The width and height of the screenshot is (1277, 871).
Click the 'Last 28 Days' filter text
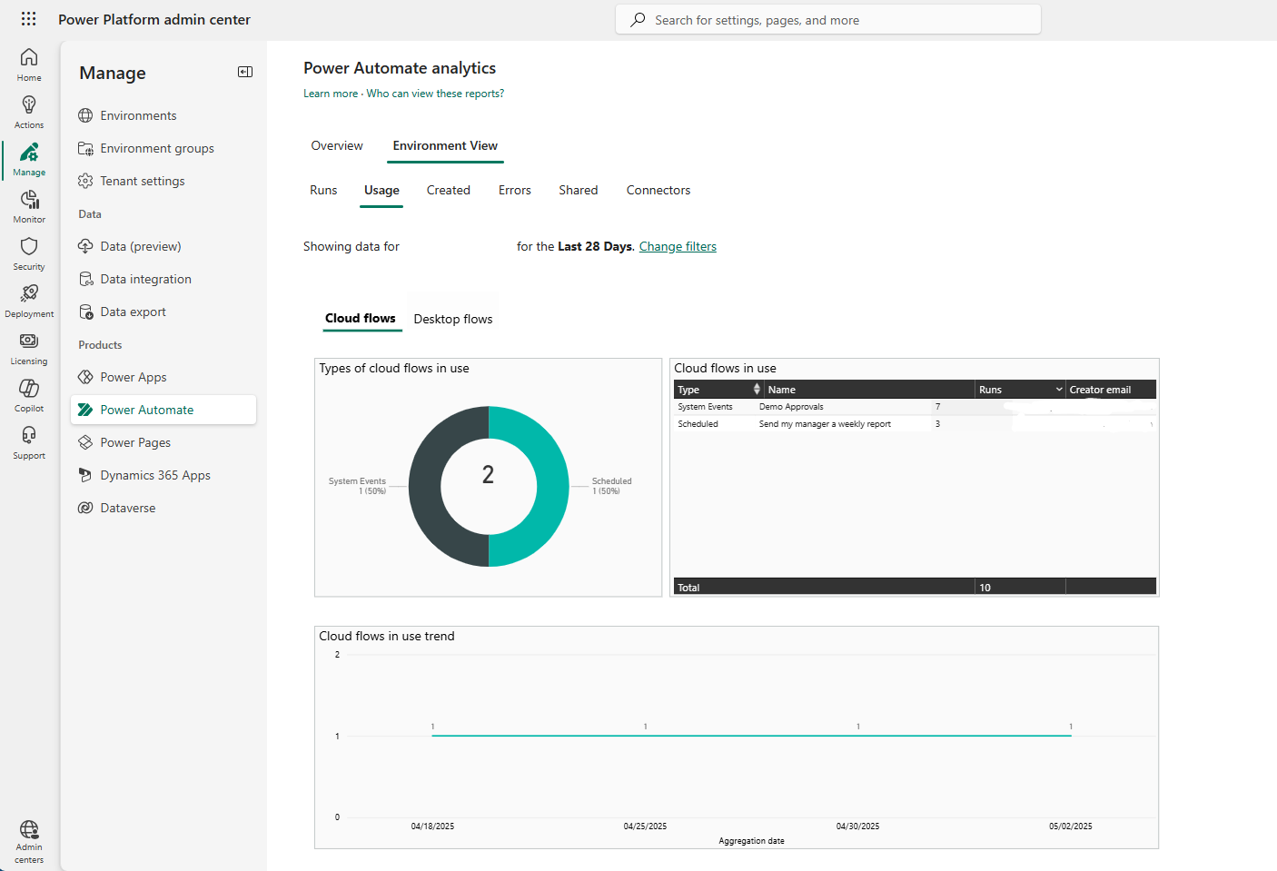click(x=594, y=246)
